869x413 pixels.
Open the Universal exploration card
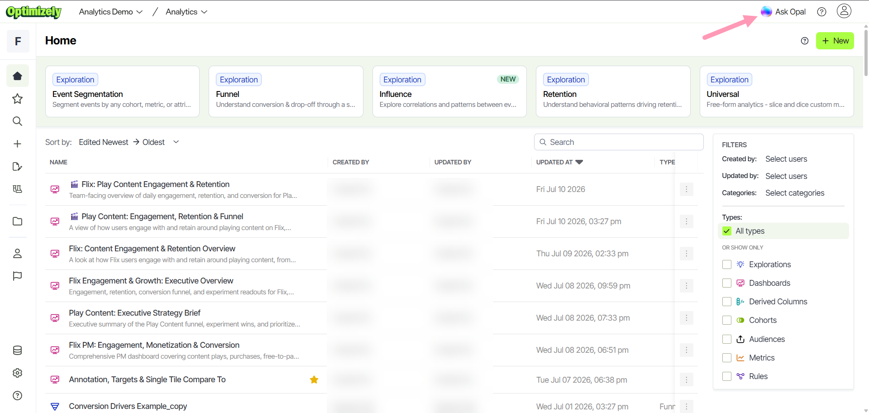click(x=777, y=91)
